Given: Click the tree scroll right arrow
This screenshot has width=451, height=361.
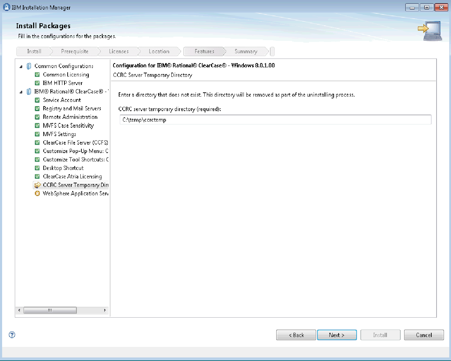Looking at the screenshot, I should (x=105, y=310).
